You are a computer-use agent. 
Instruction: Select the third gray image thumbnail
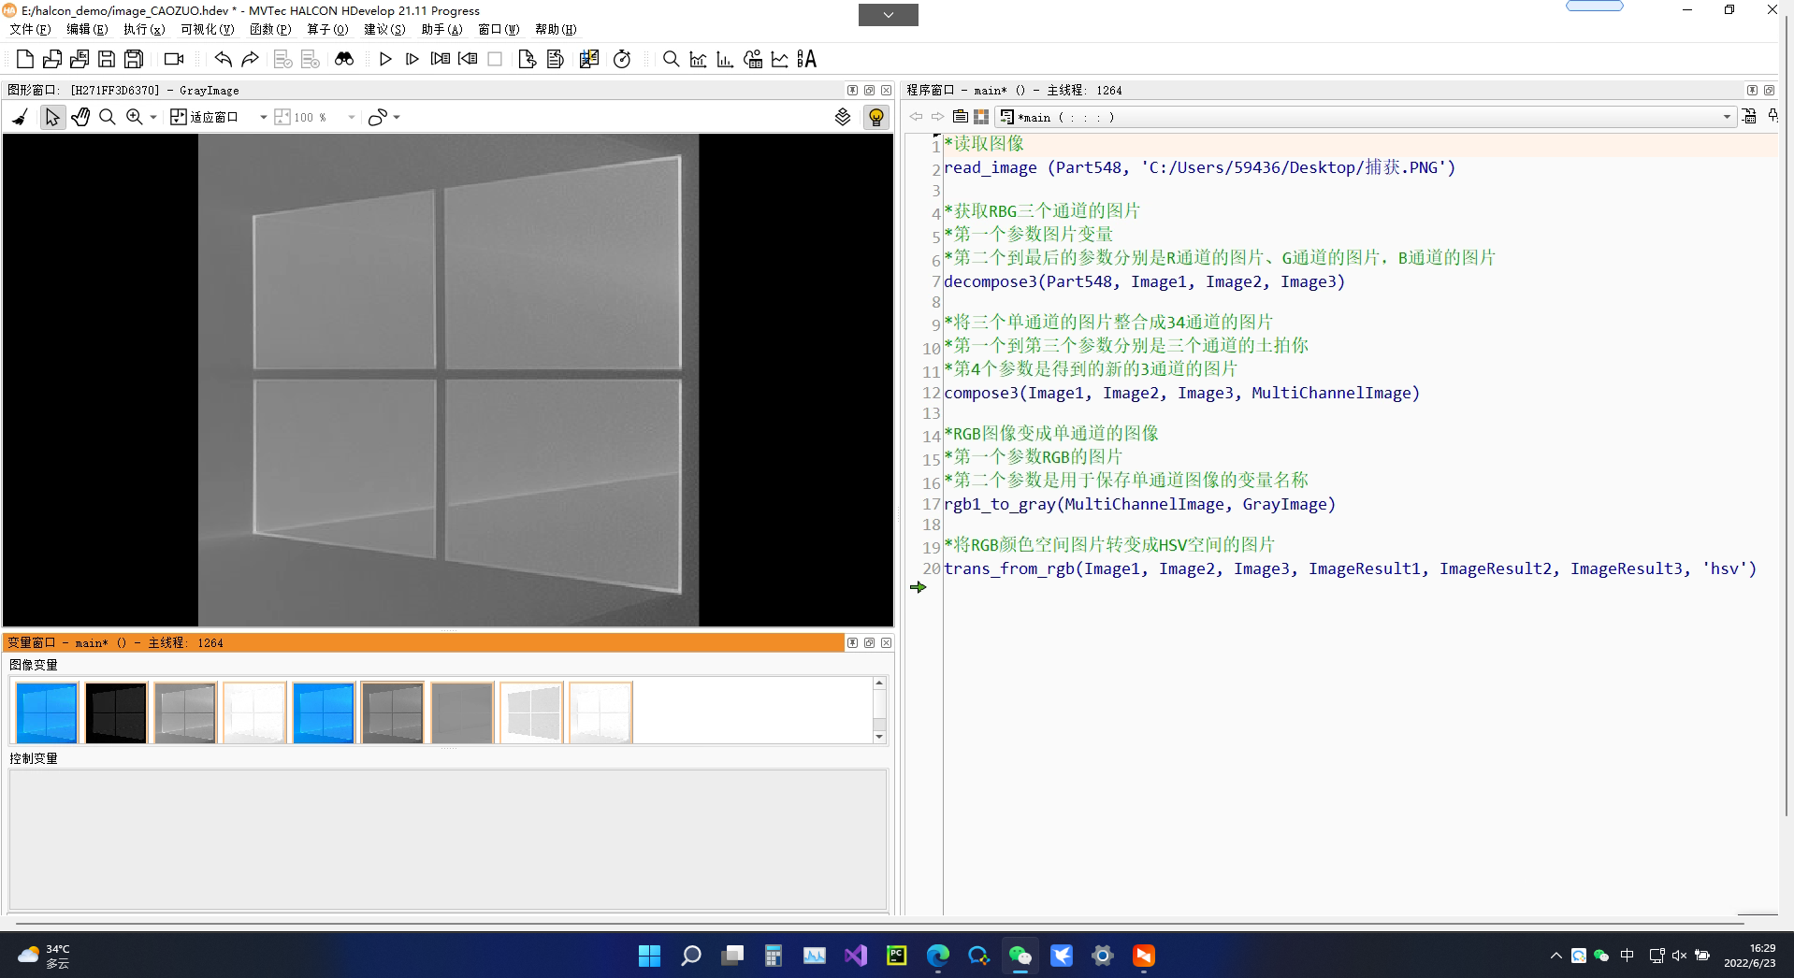click(185, 712)
